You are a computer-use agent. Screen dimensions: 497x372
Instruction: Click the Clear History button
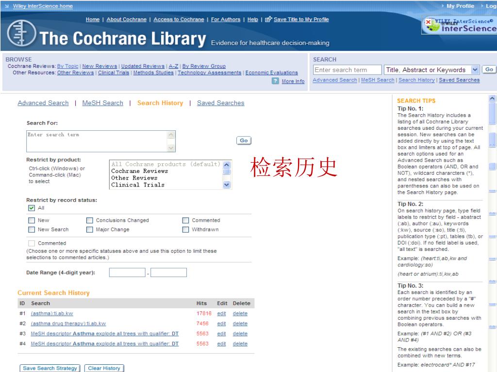point(104,368)
